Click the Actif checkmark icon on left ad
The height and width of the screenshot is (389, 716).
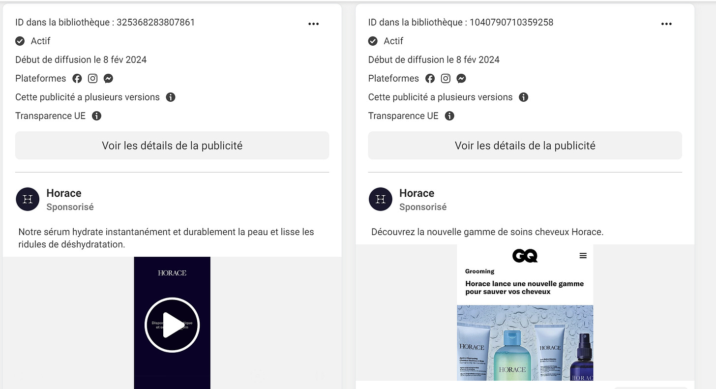20,41
